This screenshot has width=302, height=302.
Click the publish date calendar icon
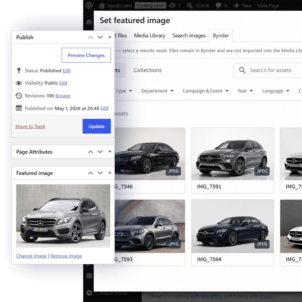pos(19,108)
